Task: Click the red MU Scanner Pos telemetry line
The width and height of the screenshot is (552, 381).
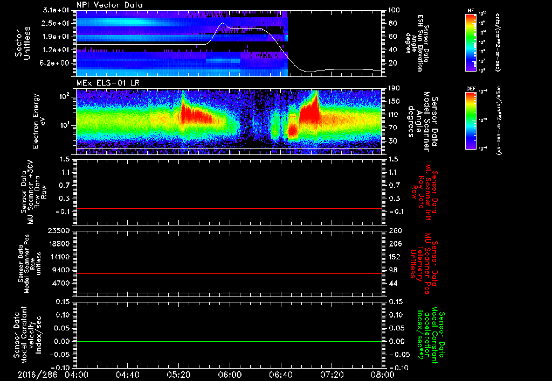Action: pyautogui.click(x=229, y=273)
